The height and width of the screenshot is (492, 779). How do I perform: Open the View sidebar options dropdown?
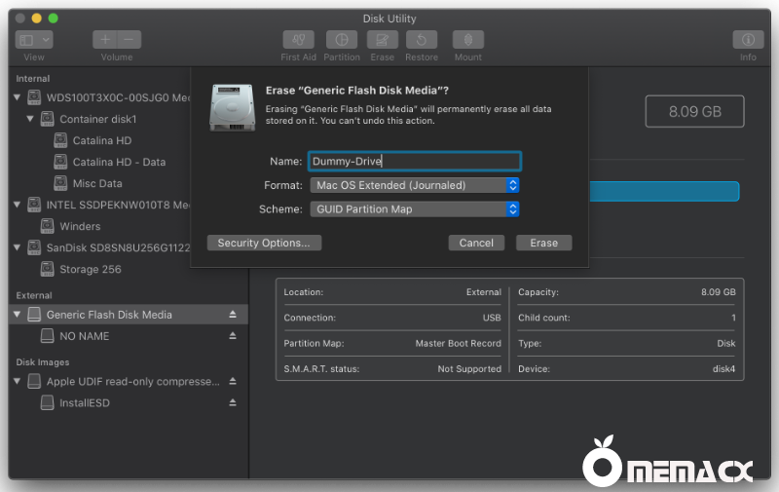pos(34,40)
